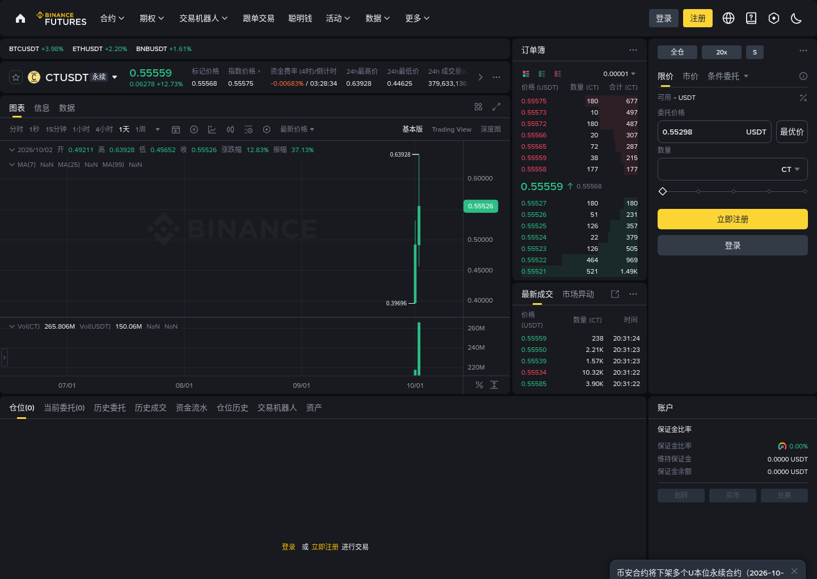This screenshot has height=579, width=817.
Task: Show both bids and asks in order book
Action: pos(526,74)
